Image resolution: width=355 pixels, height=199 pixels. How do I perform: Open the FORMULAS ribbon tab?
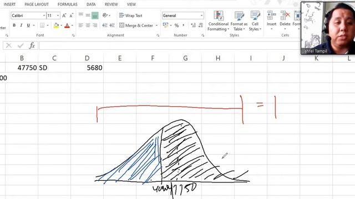[x=67, y=4]
